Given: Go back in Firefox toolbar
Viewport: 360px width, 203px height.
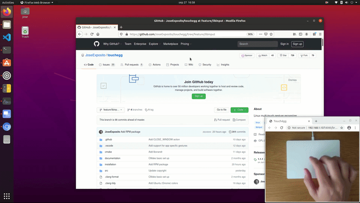Looking at the screenshot, I should [x=80, y=34].
